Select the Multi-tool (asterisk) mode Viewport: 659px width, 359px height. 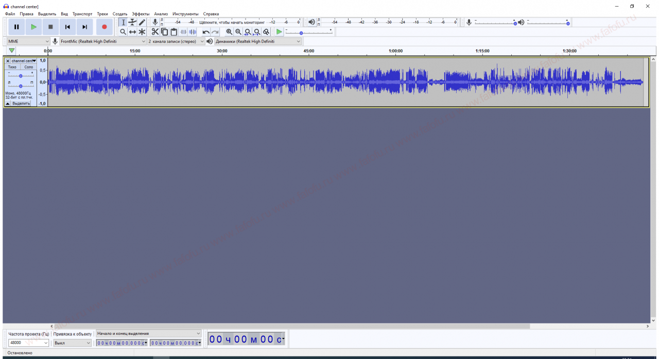(x=142, y=32)
